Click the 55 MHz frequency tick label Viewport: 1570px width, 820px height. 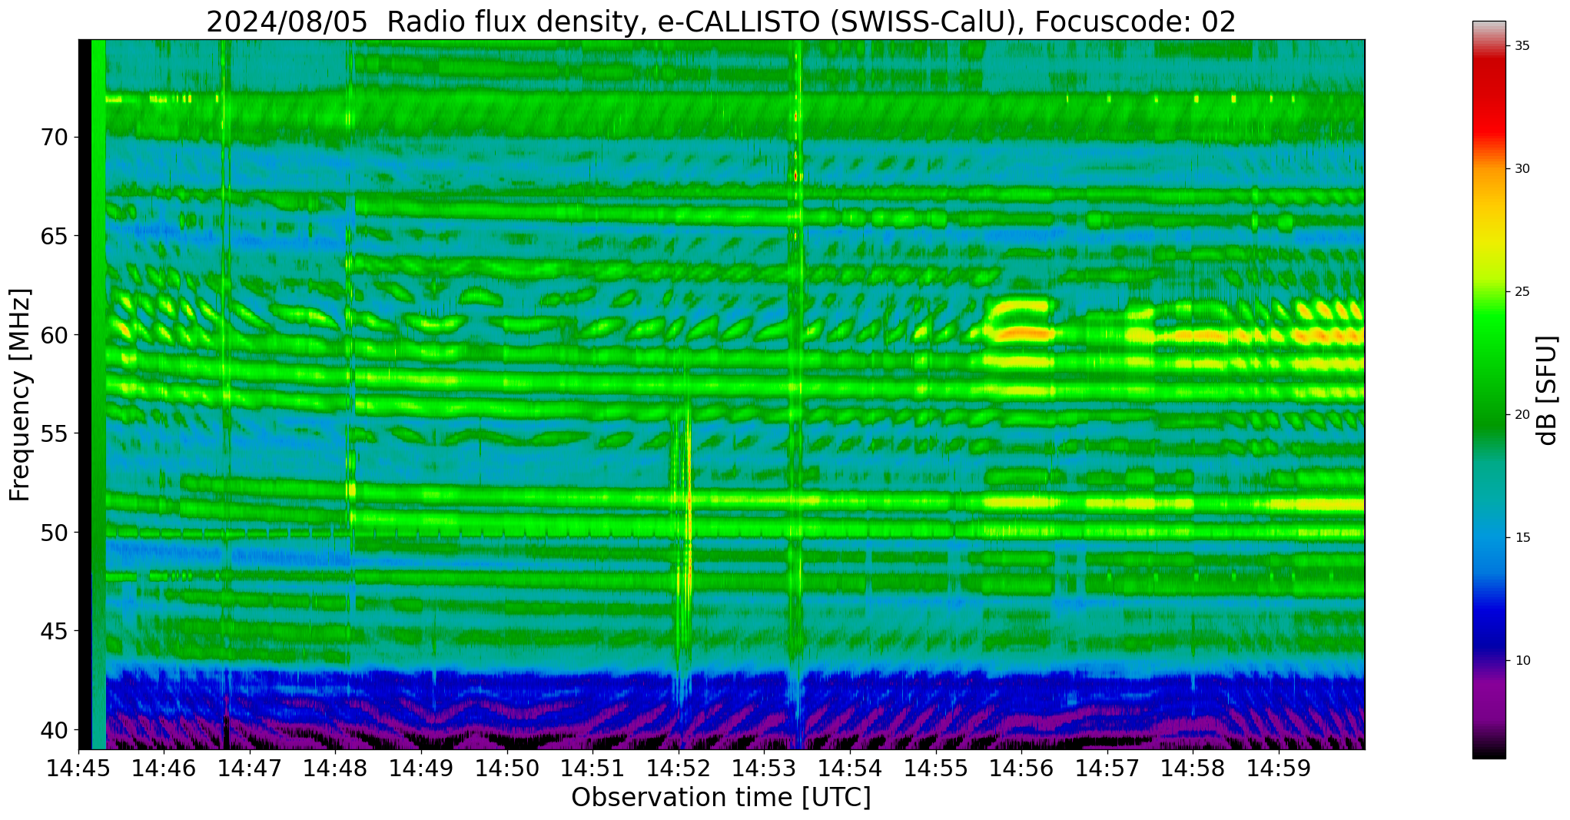[54, 433]
